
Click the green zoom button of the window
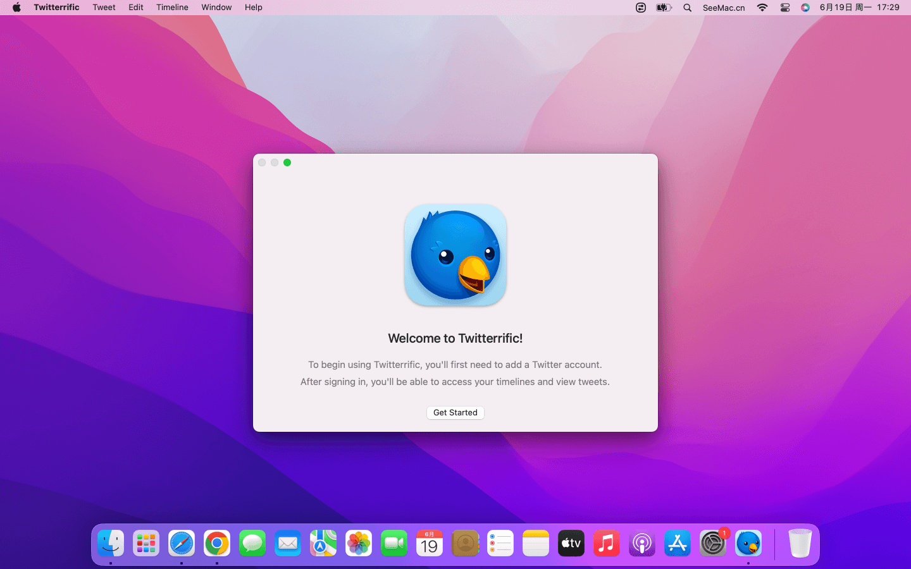click(287, 162)
